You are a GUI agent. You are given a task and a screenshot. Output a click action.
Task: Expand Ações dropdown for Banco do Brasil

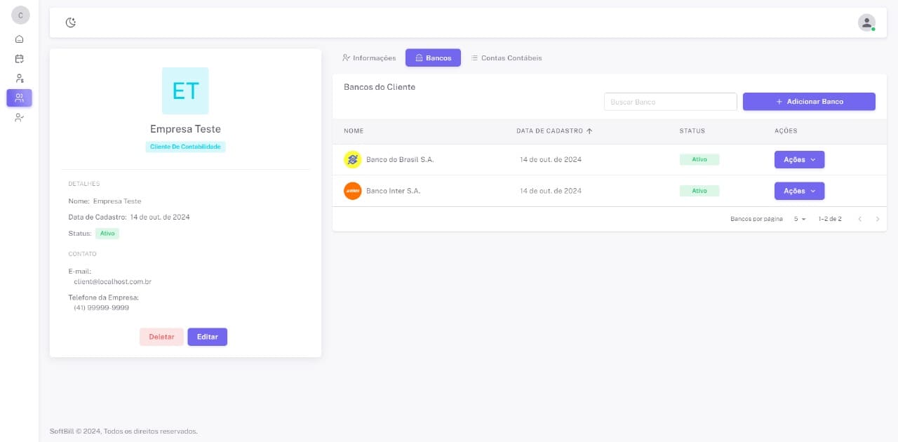click(x=799, y=160)
